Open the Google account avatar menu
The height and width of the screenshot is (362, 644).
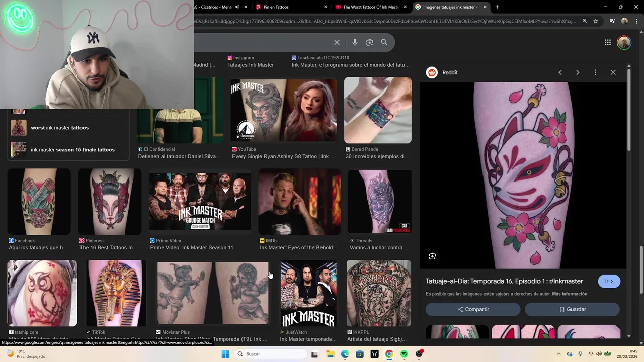coord(624,42)
